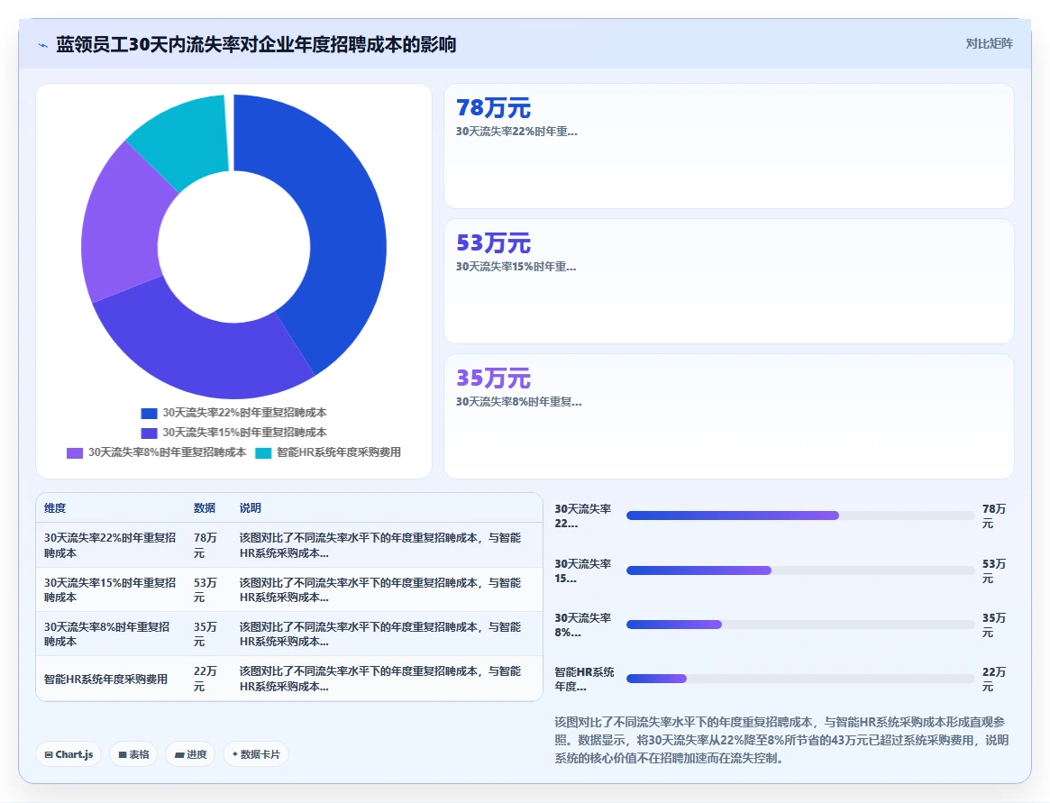This screenshot has width=1050, height=803.
Task: Click the 维度 column header
Action: [55, 508]
